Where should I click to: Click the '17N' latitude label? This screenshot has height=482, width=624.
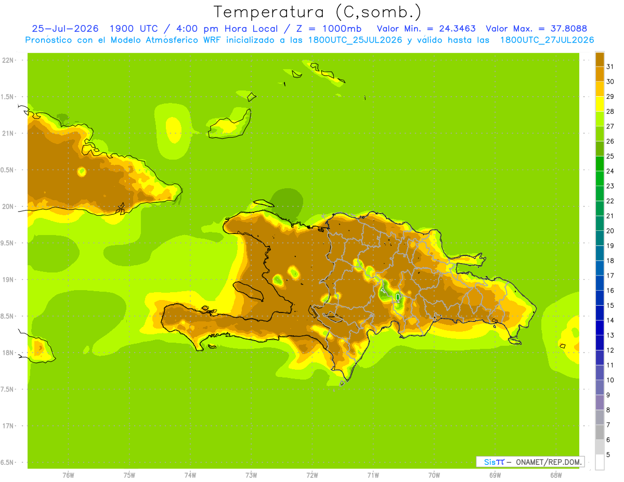7,426
